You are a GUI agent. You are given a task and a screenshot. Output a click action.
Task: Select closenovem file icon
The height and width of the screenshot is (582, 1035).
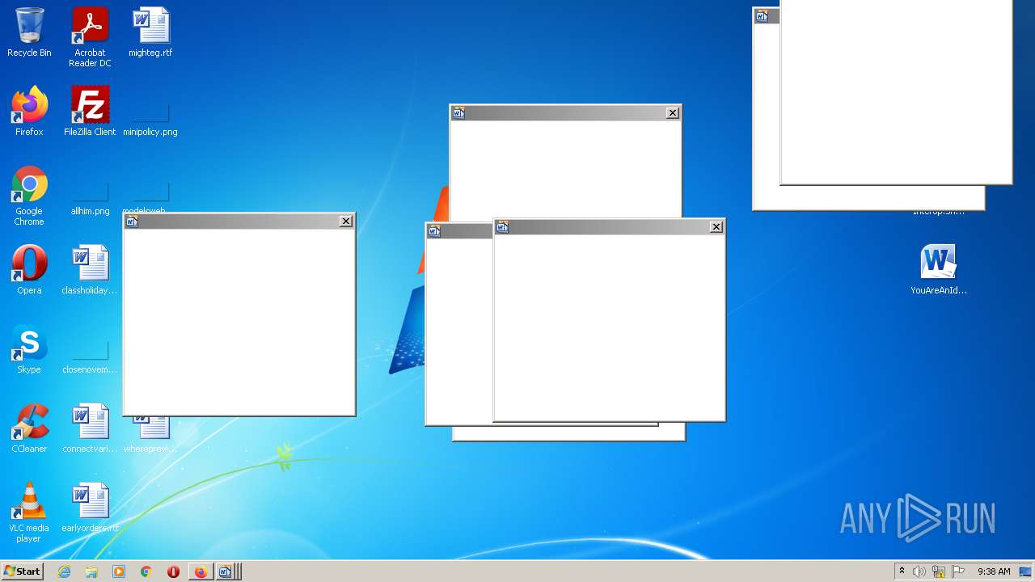click(90, 357)
